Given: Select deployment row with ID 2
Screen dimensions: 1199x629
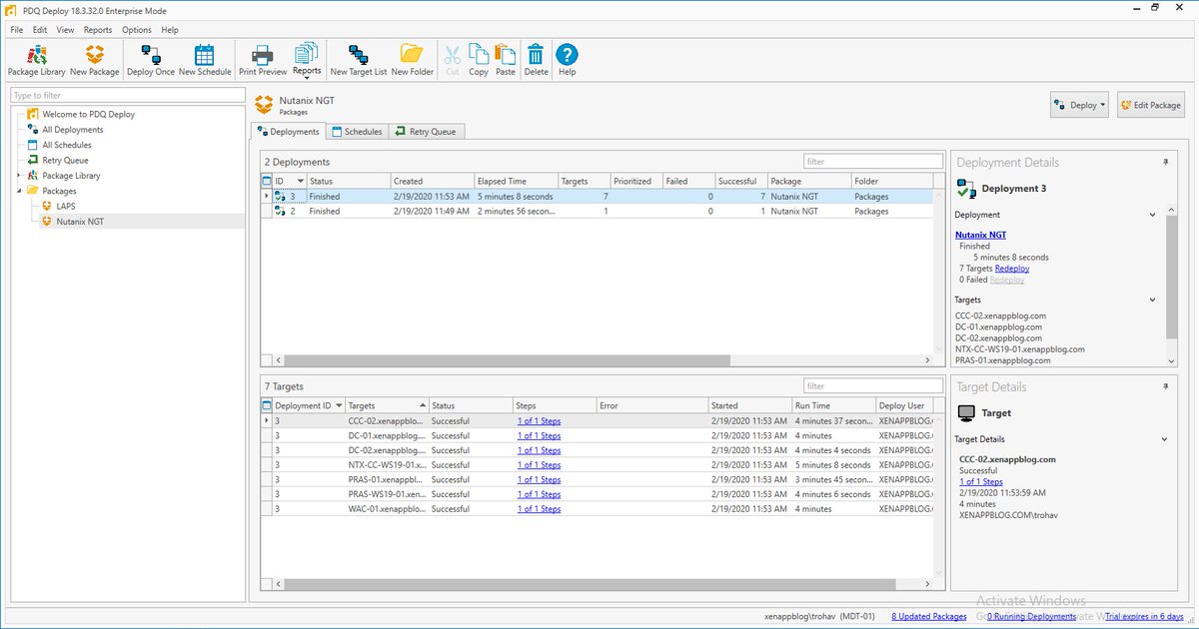Looking at the screenshot, I should pos(597,211).
